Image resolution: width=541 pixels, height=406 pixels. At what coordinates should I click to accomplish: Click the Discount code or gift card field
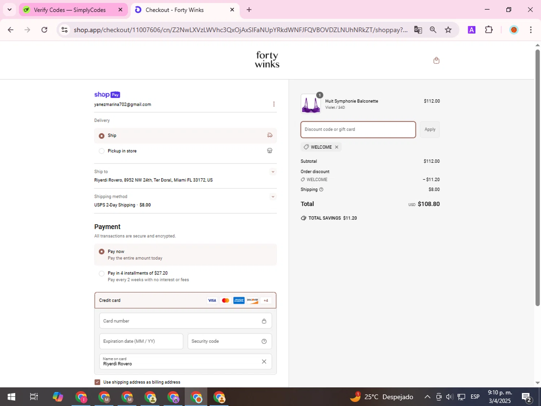point(358,130)
